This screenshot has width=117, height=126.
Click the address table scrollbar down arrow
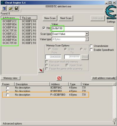(114, 119)
